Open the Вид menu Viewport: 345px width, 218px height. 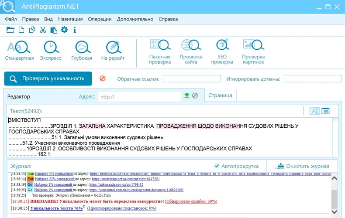[48, 19]
